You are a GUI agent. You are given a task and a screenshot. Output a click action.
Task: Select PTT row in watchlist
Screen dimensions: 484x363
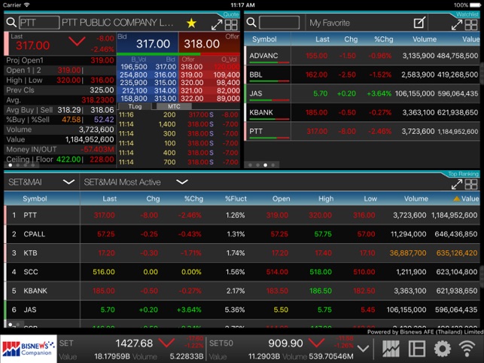pos(362,131)
